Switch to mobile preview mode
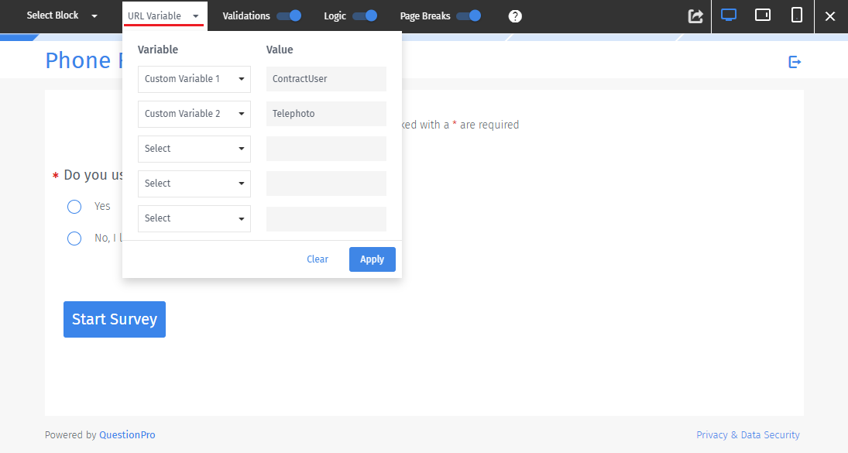The image size is (848, 453). (x=796, y=15)
